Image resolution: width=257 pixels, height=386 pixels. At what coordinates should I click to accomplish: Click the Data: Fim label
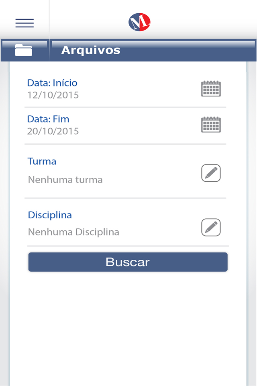pos(48,119)
